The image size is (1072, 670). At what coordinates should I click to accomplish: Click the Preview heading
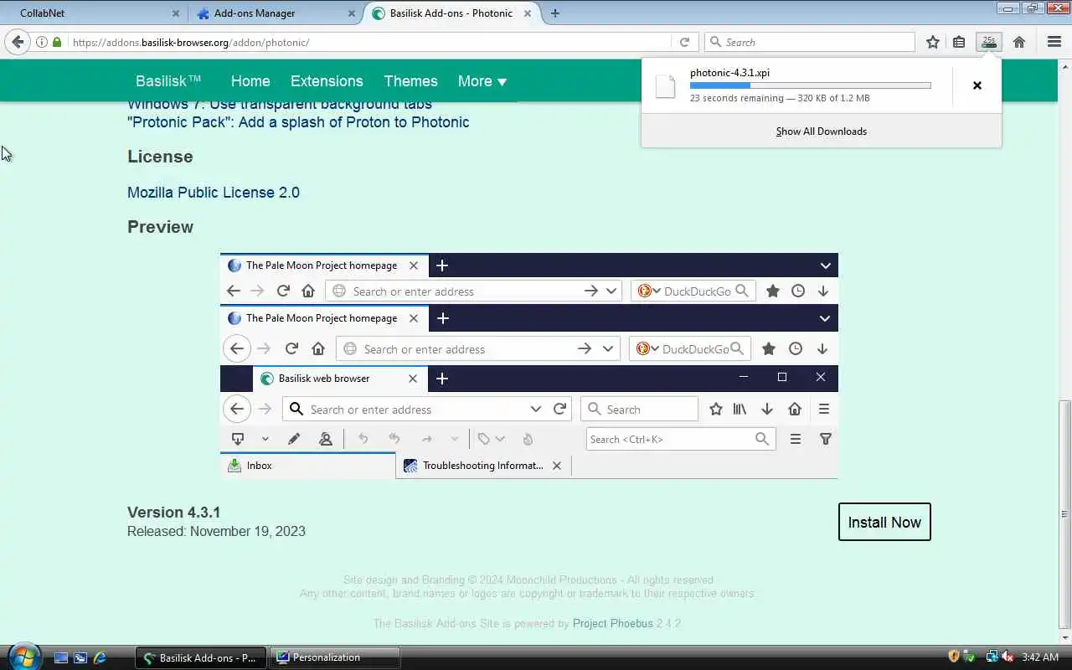(160, 227)
